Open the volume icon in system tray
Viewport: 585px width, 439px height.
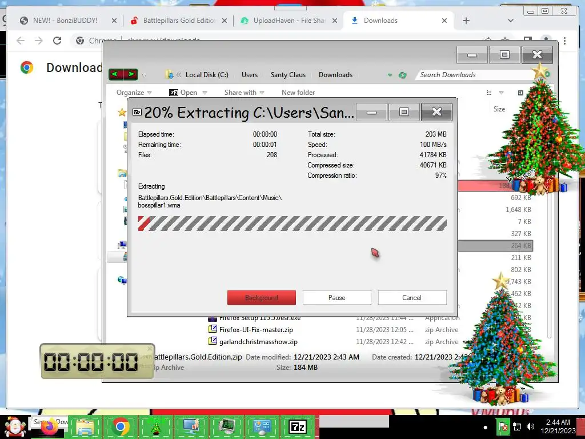coord(530,426)
